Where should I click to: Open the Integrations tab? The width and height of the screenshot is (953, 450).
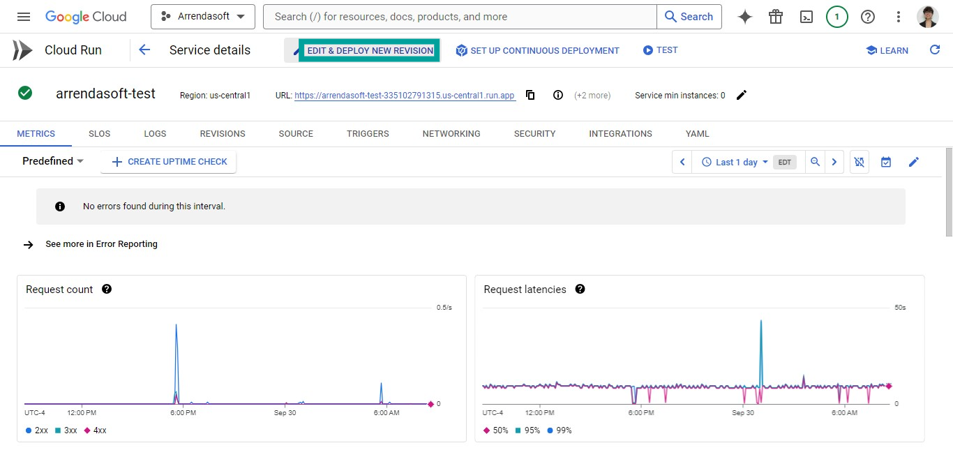point(621,133)
